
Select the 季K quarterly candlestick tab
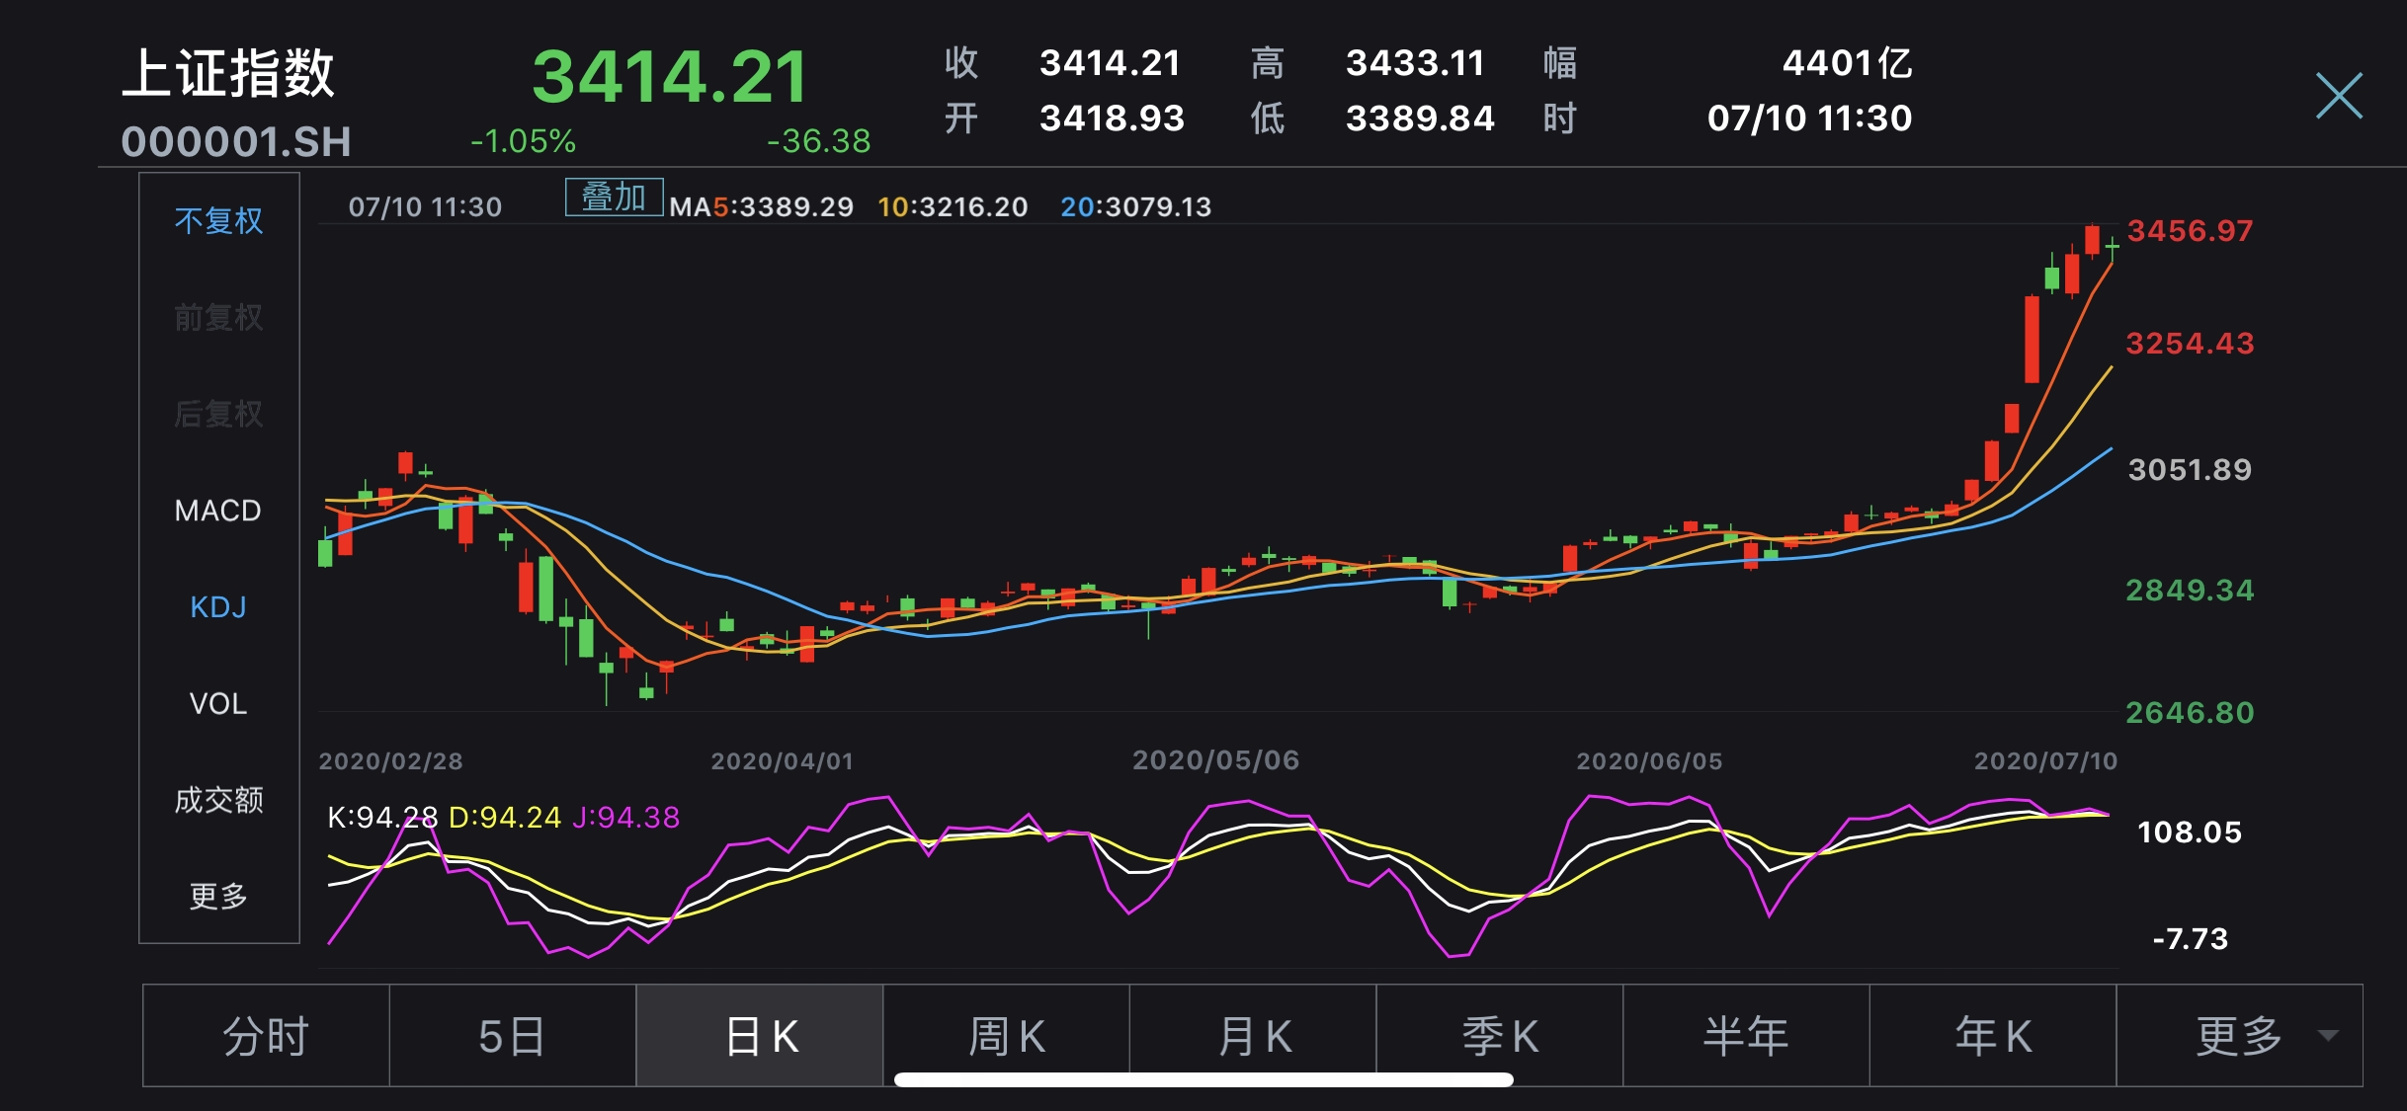[x=1500, y=1036]
